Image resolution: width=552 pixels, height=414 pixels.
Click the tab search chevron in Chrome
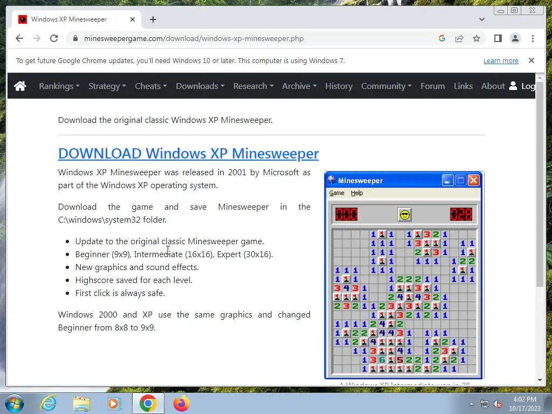(x=481, y=19)
